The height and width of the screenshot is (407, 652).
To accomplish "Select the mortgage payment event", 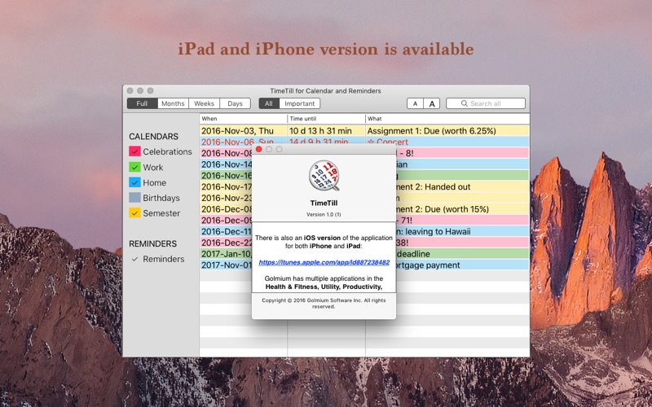I will [462, 265].
